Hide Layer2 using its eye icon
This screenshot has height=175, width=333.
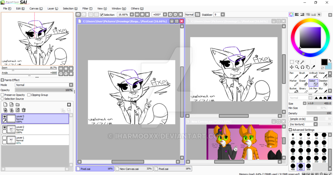pyautogui.click(x=4, y=127)
